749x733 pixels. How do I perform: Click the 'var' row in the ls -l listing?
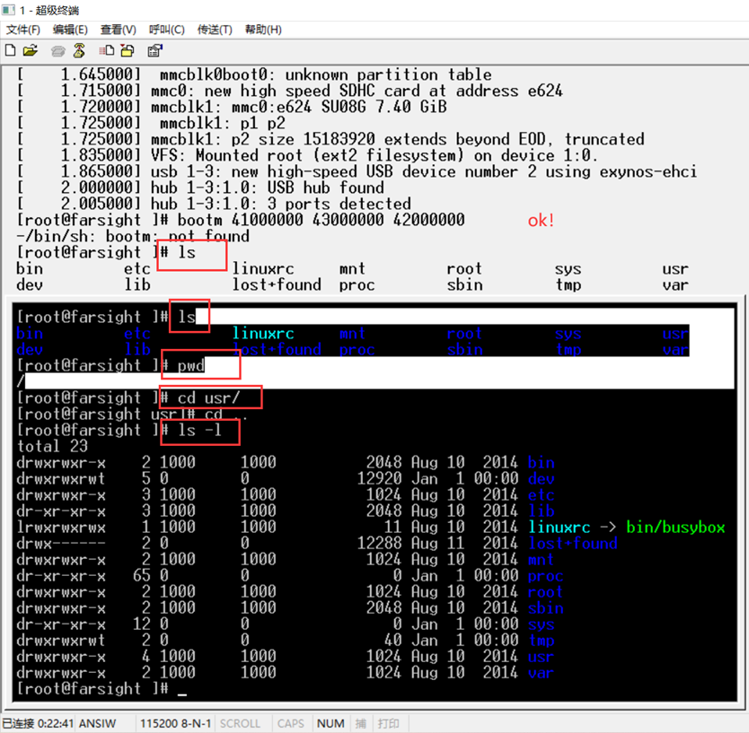pos(286,673)
